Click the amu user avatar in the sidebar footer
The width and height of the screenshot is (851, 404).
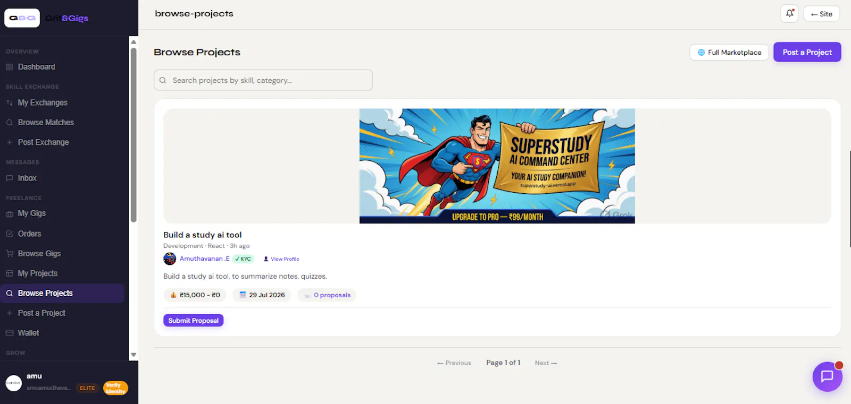click(14, 383)
